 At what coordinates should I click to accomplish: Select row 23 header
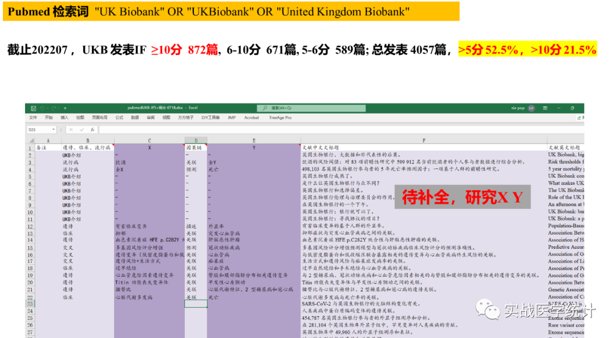click(30, 304)
